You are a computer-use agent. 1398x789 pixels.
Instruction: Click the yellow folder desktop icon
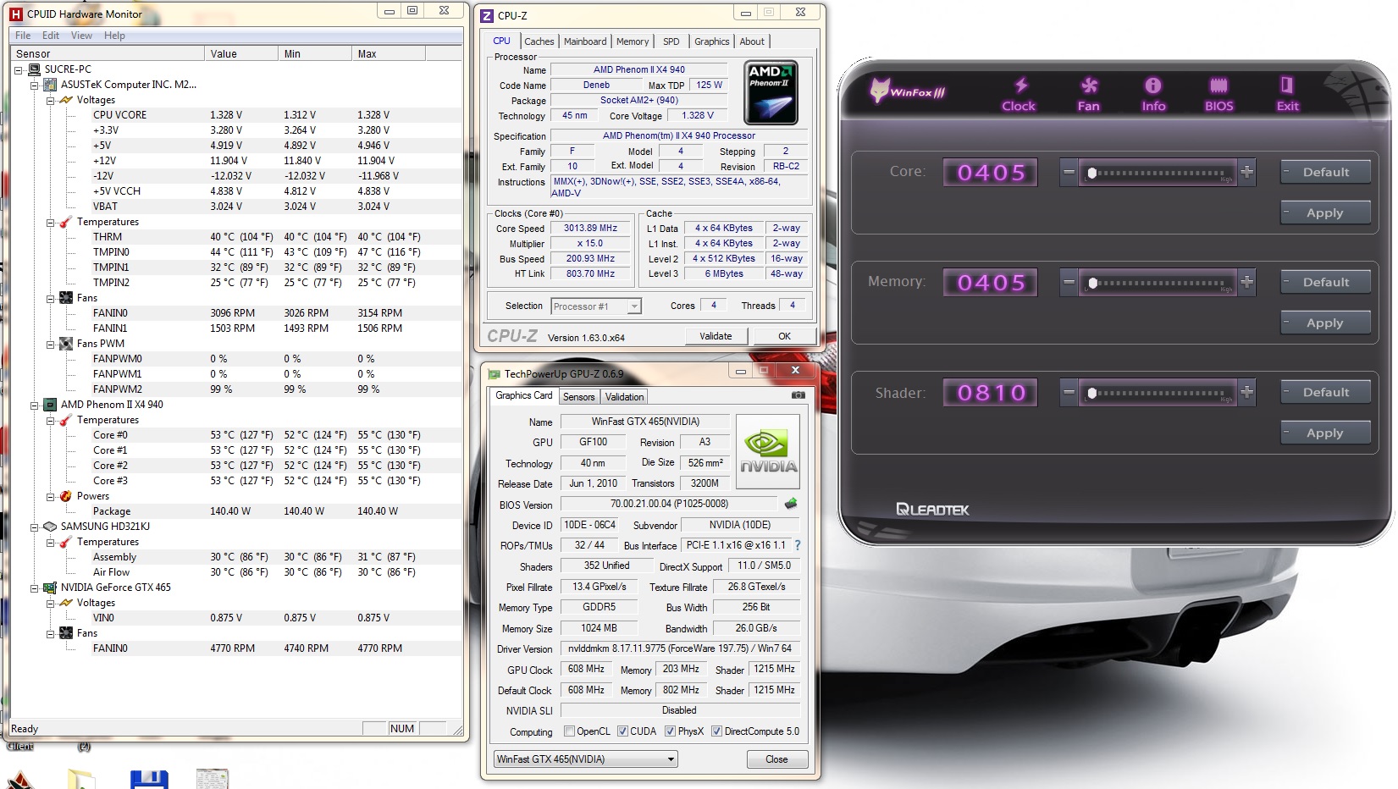pos(81,780)
